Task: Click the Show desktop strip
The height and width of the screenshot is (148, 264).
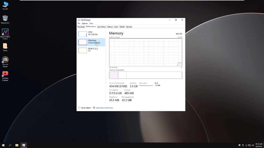Action: click(263, 145)
